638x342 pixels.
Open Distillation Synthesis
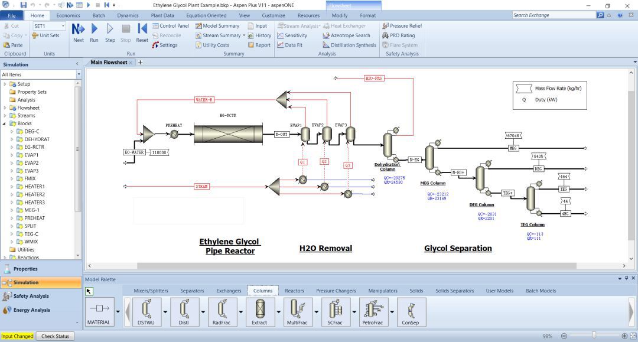(x=350, y=45)
